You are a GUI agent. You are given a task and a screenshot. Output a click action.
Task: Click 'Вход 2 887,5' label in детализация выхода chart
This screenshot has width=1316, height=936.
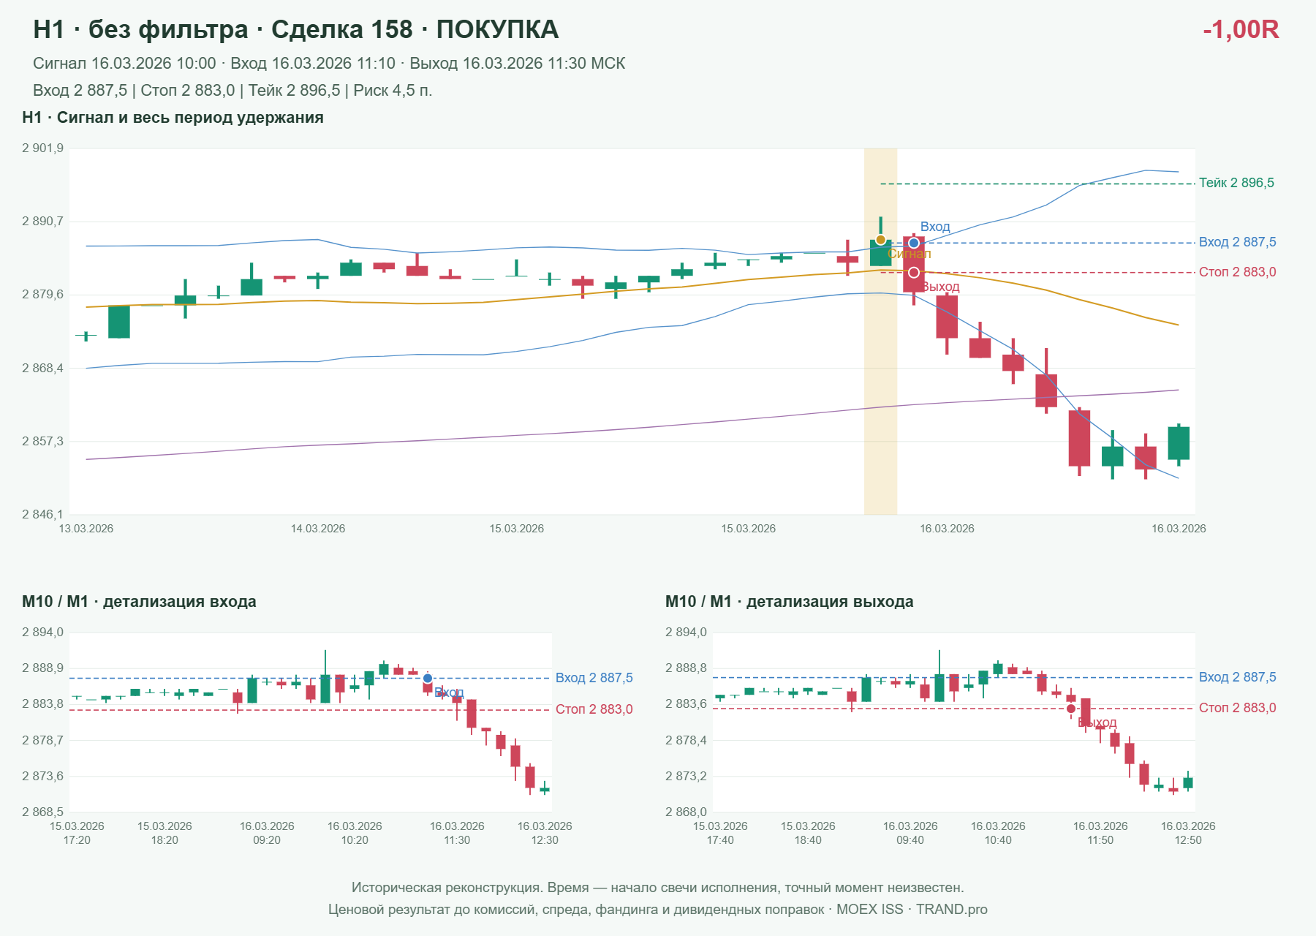(x=1238, y=677)
